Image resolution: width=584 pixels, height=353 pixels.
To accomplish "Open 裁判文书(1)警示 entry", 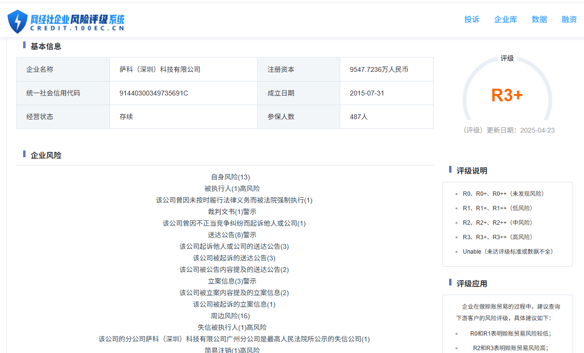I will (232, 212).
